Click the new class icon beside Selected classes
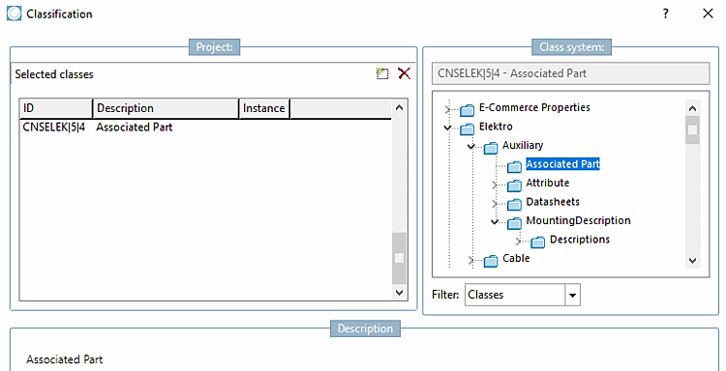Viewport: 726px width, 371px height. pyautogui.click(x=382, y=73)
